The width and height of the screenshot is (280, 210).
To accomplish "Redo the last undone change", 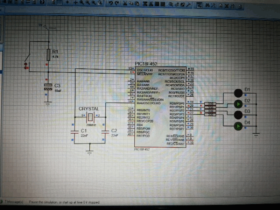I will point(117,3).
